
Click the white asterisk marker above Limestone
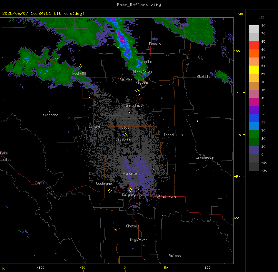point(49,112)
